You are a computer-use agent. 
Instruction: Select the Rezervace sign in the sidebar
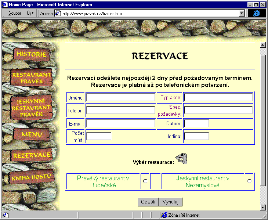(32, 155)
